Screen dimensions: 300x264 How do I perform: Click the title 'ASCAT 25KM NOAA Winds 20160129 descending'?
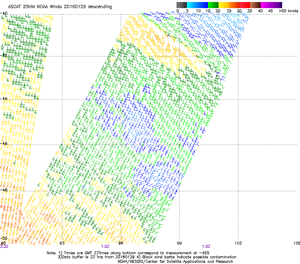(60, 7)
